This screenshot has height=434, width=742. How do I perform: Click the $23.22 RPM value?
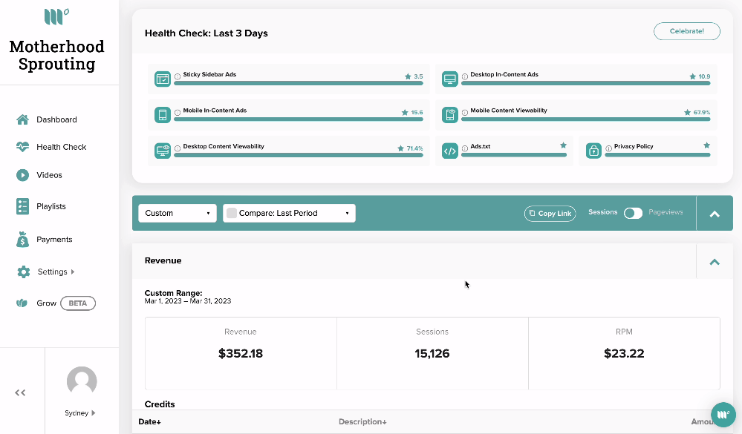(x=624, y=354)
